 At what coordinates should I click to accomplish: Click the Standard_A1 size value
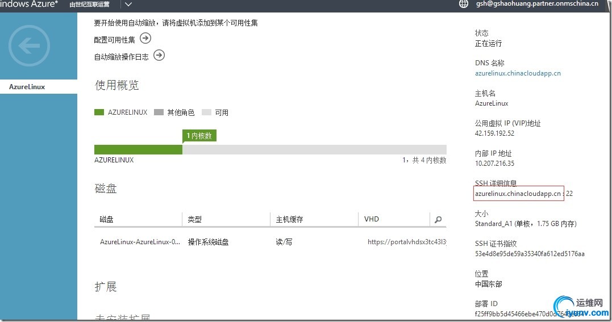(x=526, y=224)
